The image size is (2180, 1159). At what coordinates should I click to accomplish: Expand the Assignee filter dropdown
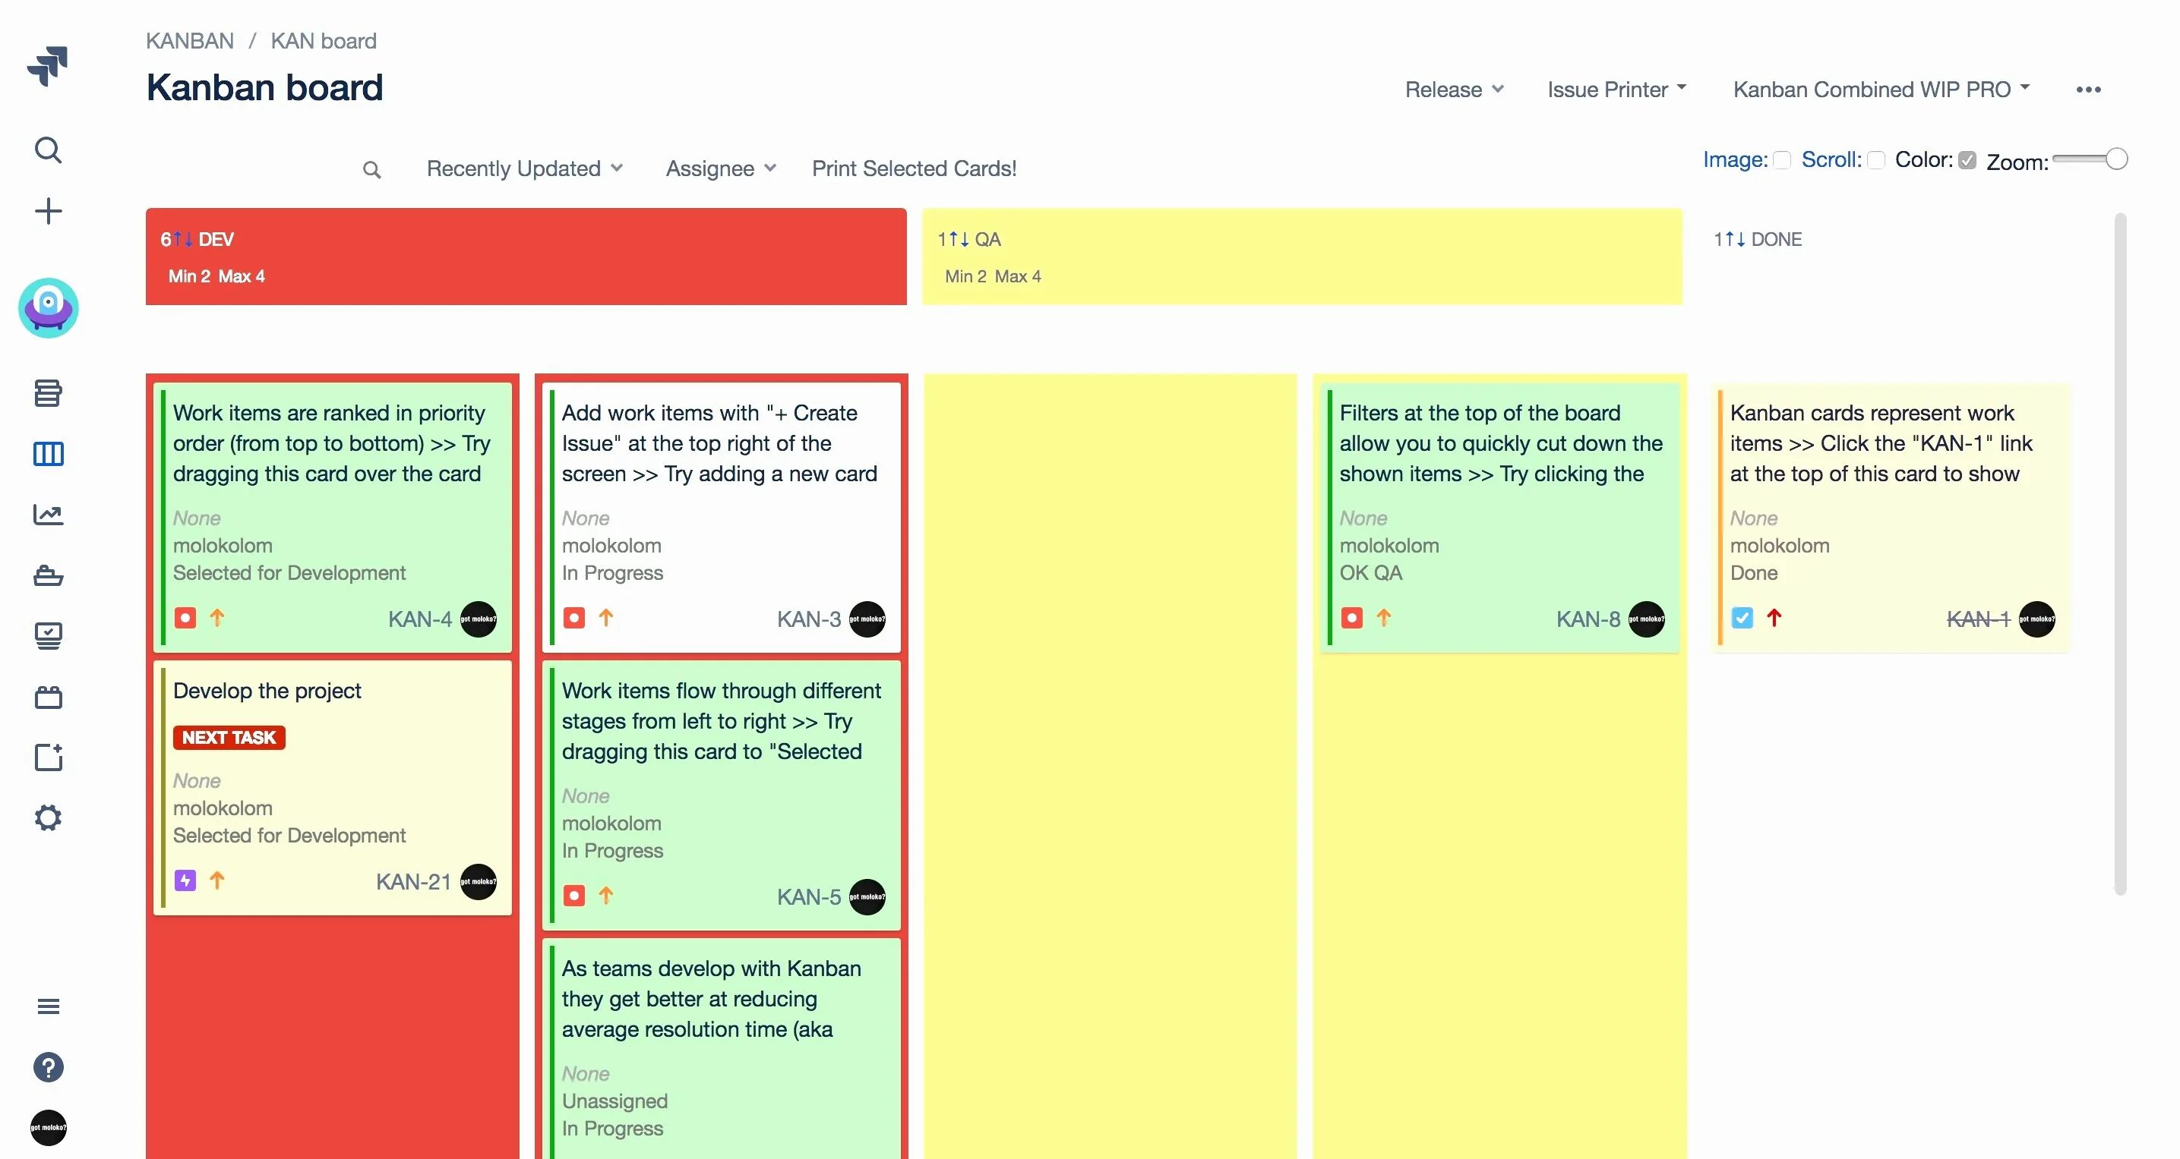point(720,168)
